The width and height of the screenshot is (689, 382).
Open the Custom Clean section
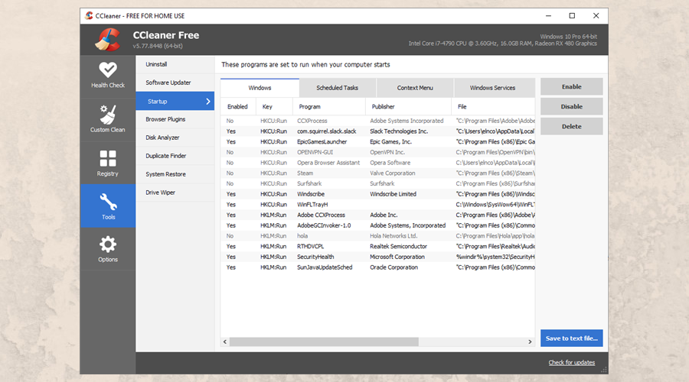[108, 119]
